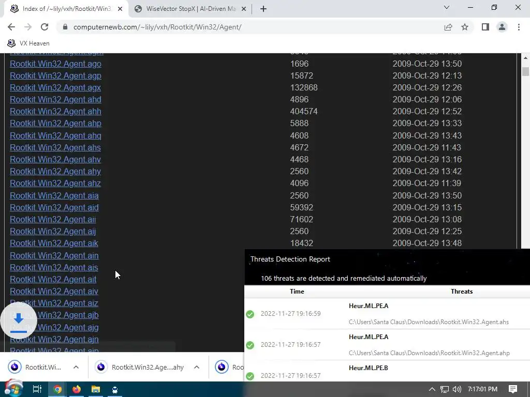Open Rootkit.Win32.Agent.ahs file link

(55, 147)
